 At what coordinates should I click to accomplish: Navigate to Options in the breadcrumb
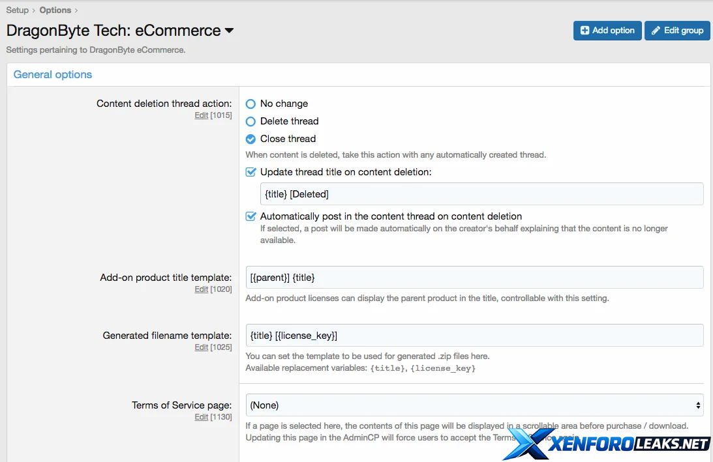coord(55,10)
